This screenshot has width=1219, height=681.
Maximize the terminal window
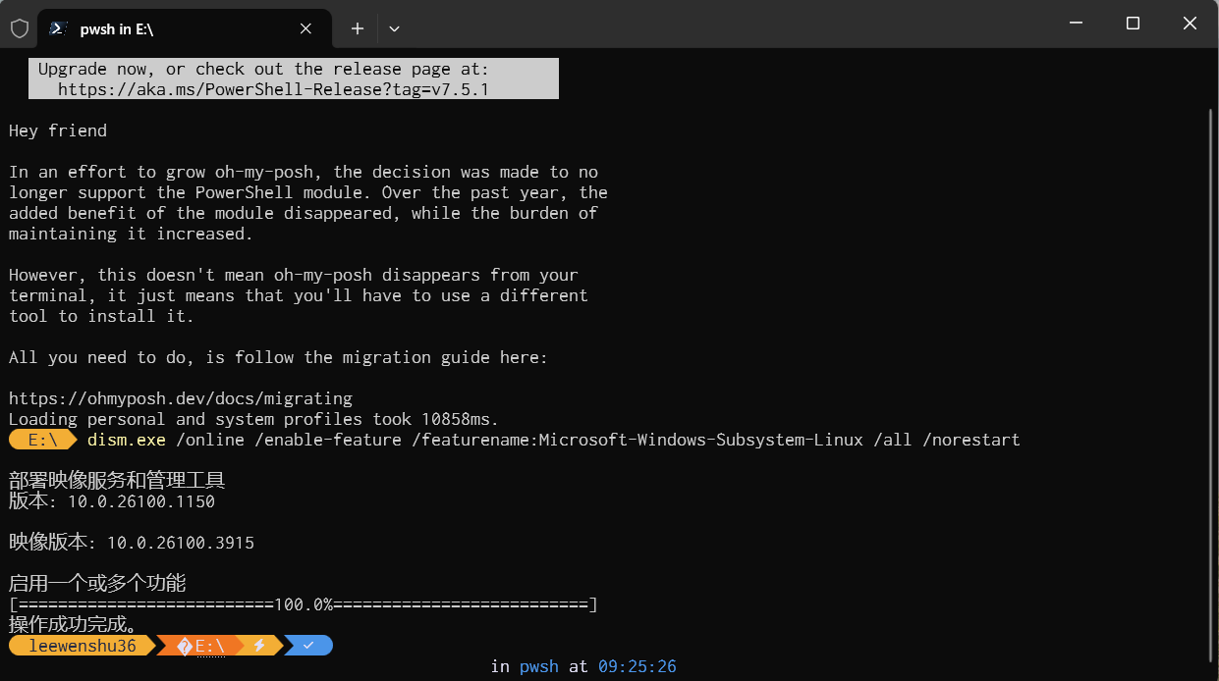[1133, 24]
